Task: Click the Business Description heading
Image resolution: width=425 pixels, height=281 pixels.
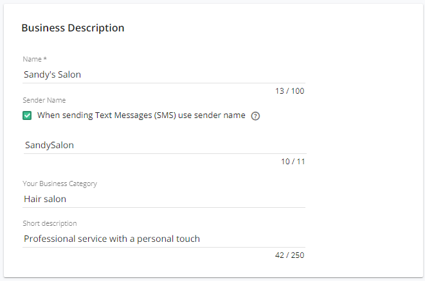Action: [73, 28]
